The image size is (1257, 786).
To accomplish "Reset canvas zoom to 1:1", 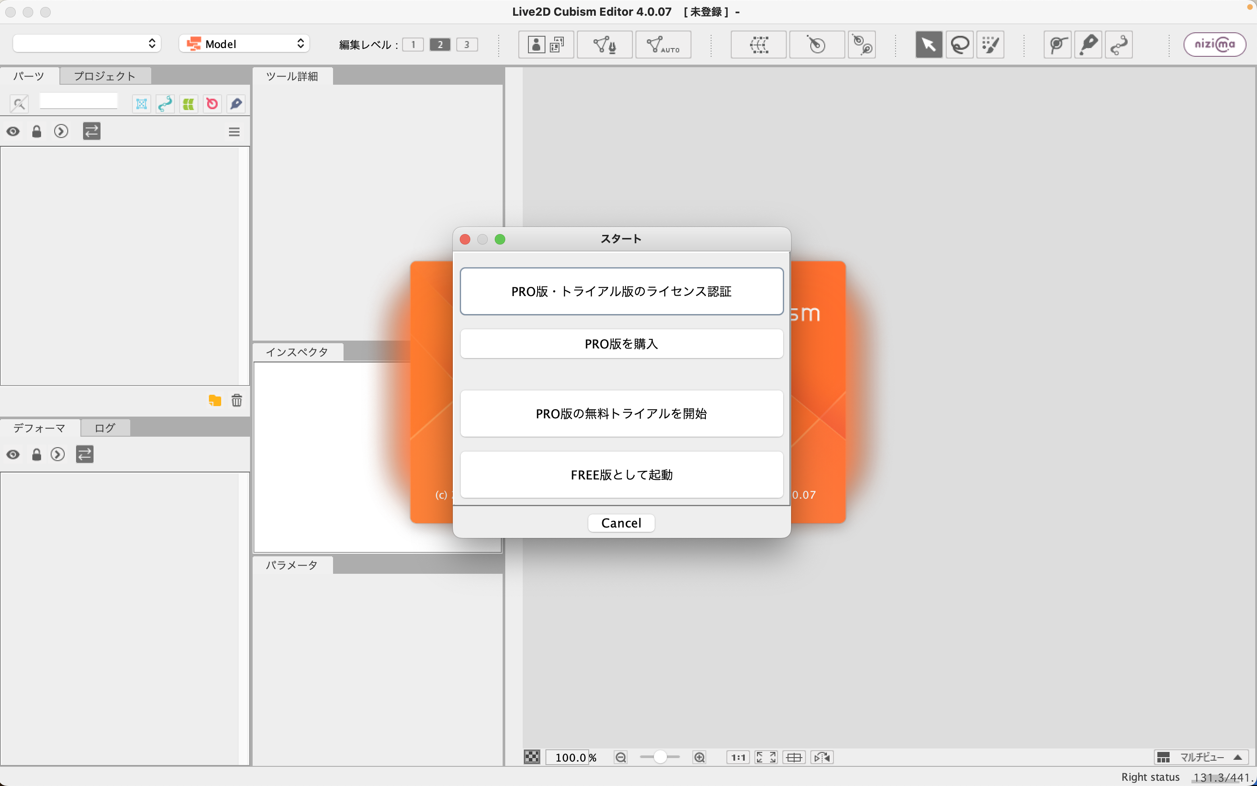I will point(738,758).
